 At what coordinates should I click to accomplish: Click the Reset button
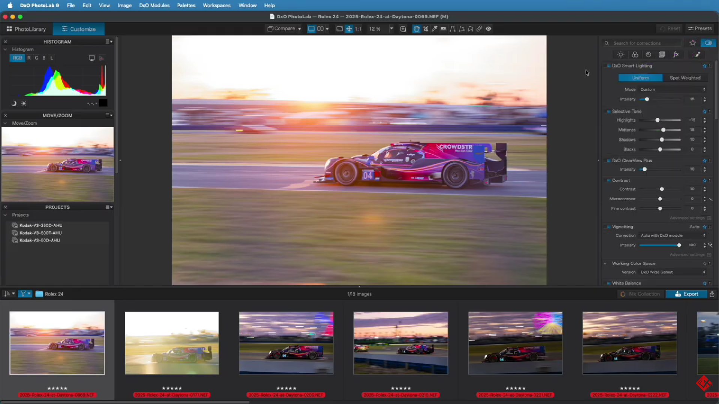(x=670, y=29)
